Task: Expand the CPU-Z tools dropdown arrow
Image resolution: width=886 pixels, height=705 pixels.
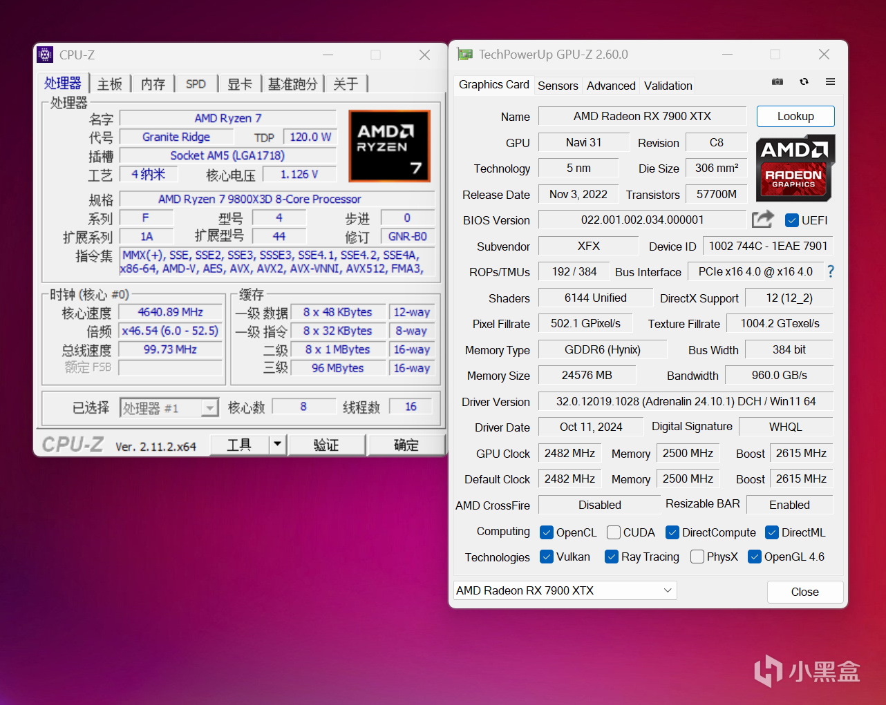Action: (277, 444)
